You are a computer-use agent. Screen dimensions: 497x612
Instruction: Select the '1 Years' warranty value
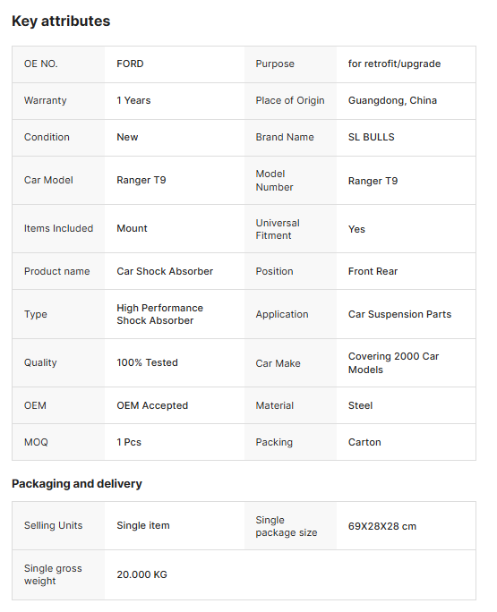coord(133,100)
